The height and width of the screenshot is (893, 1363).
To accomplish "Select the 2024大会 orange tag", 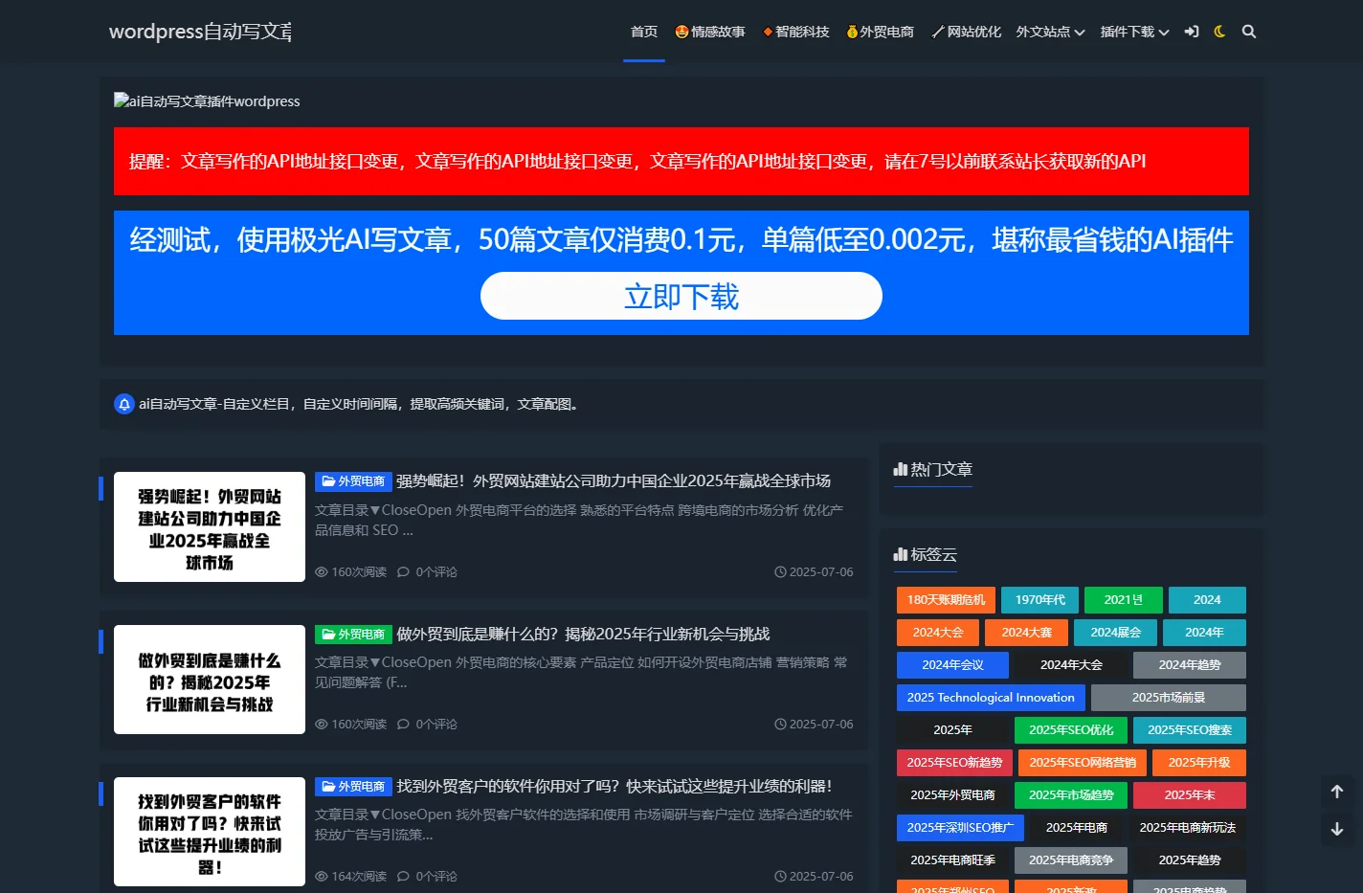I will coord(938,633).
